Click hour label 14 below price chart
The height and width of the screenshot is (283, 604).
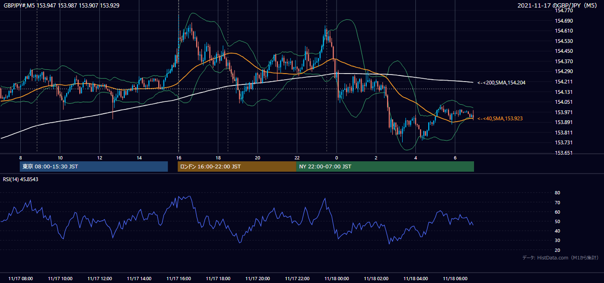139,158
